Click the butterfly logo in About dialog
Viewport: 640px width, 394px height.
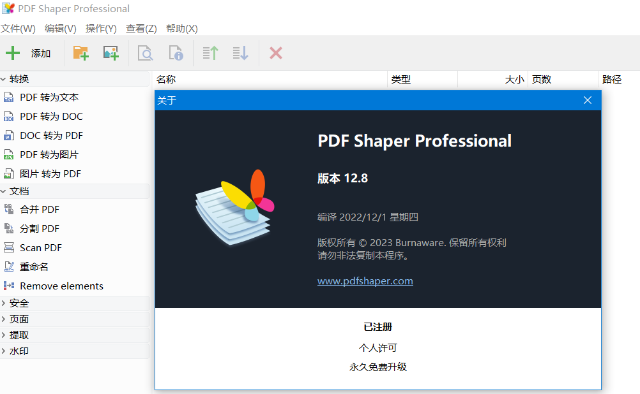(234, 207)
